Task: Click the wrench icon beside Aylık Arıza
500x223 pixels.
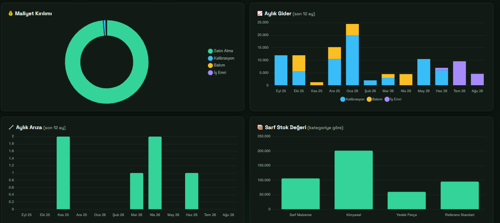Action: pos(11,127)
